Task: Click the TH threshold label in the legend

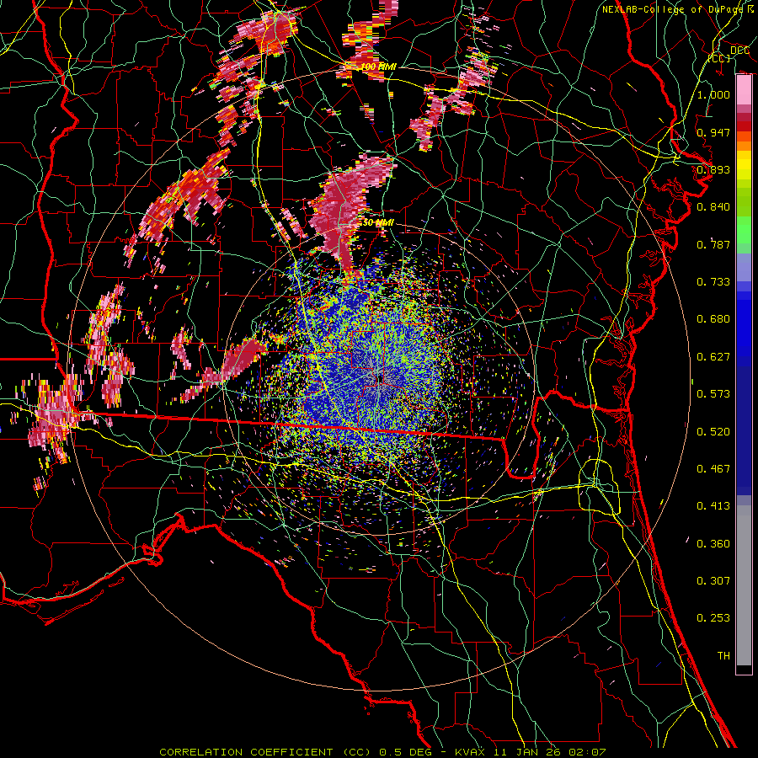Action: point(723,656)
